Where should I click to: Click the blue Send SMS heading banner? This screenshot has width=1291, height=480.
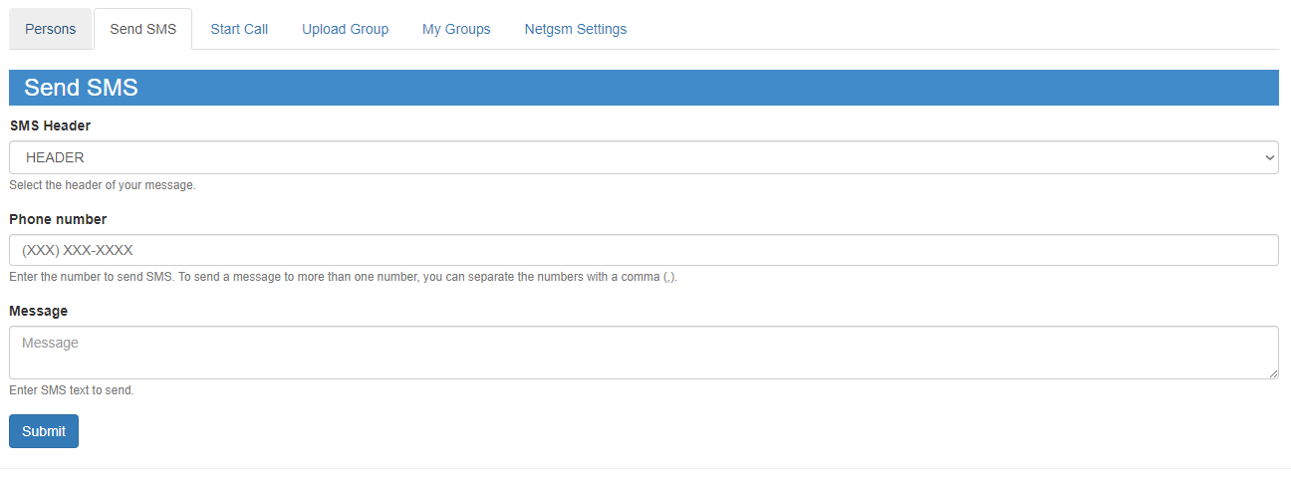pyautogui.click(x=643, y=88)
